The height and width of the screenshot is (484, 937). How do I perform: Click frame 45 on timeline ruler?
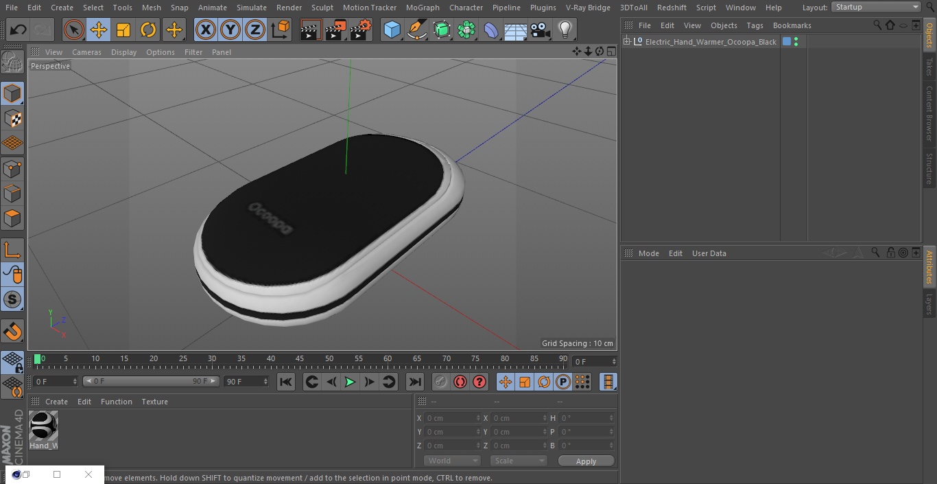tap(300, 358)
